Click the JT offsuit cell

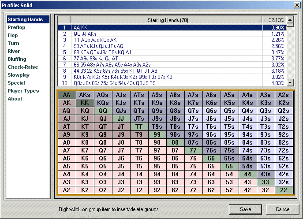tap(121, 127)
